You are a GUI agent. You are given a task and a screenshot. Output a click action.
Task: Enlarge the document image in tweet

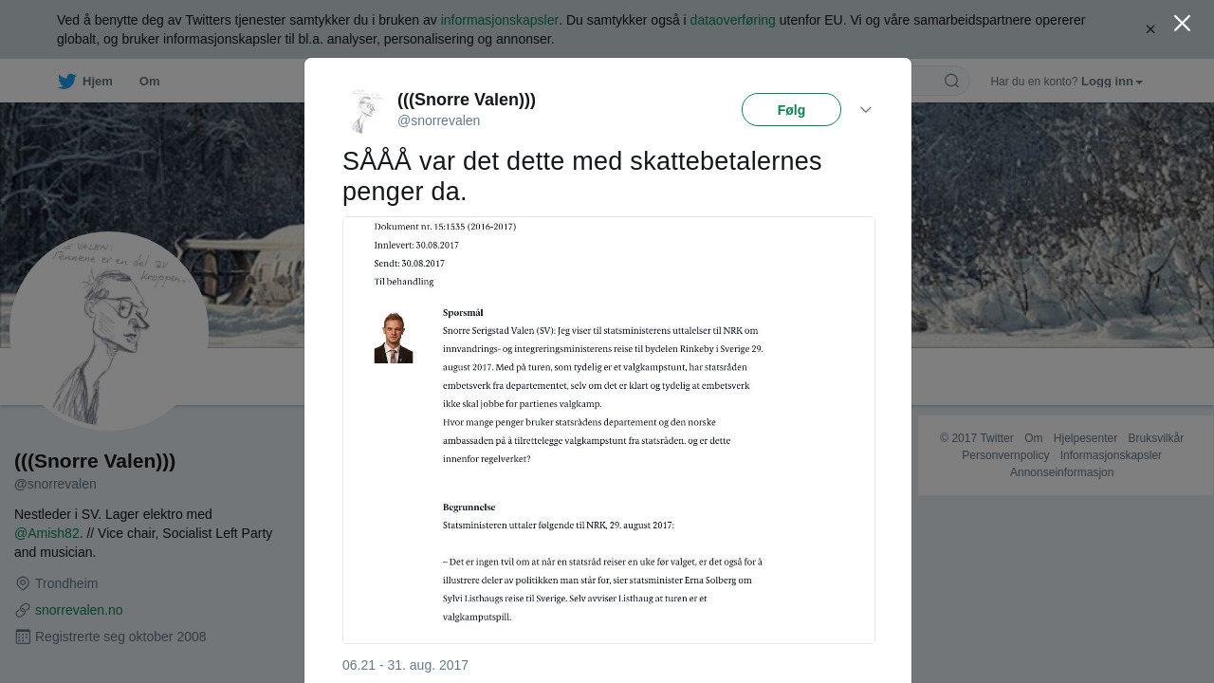[x=608, y=430]
